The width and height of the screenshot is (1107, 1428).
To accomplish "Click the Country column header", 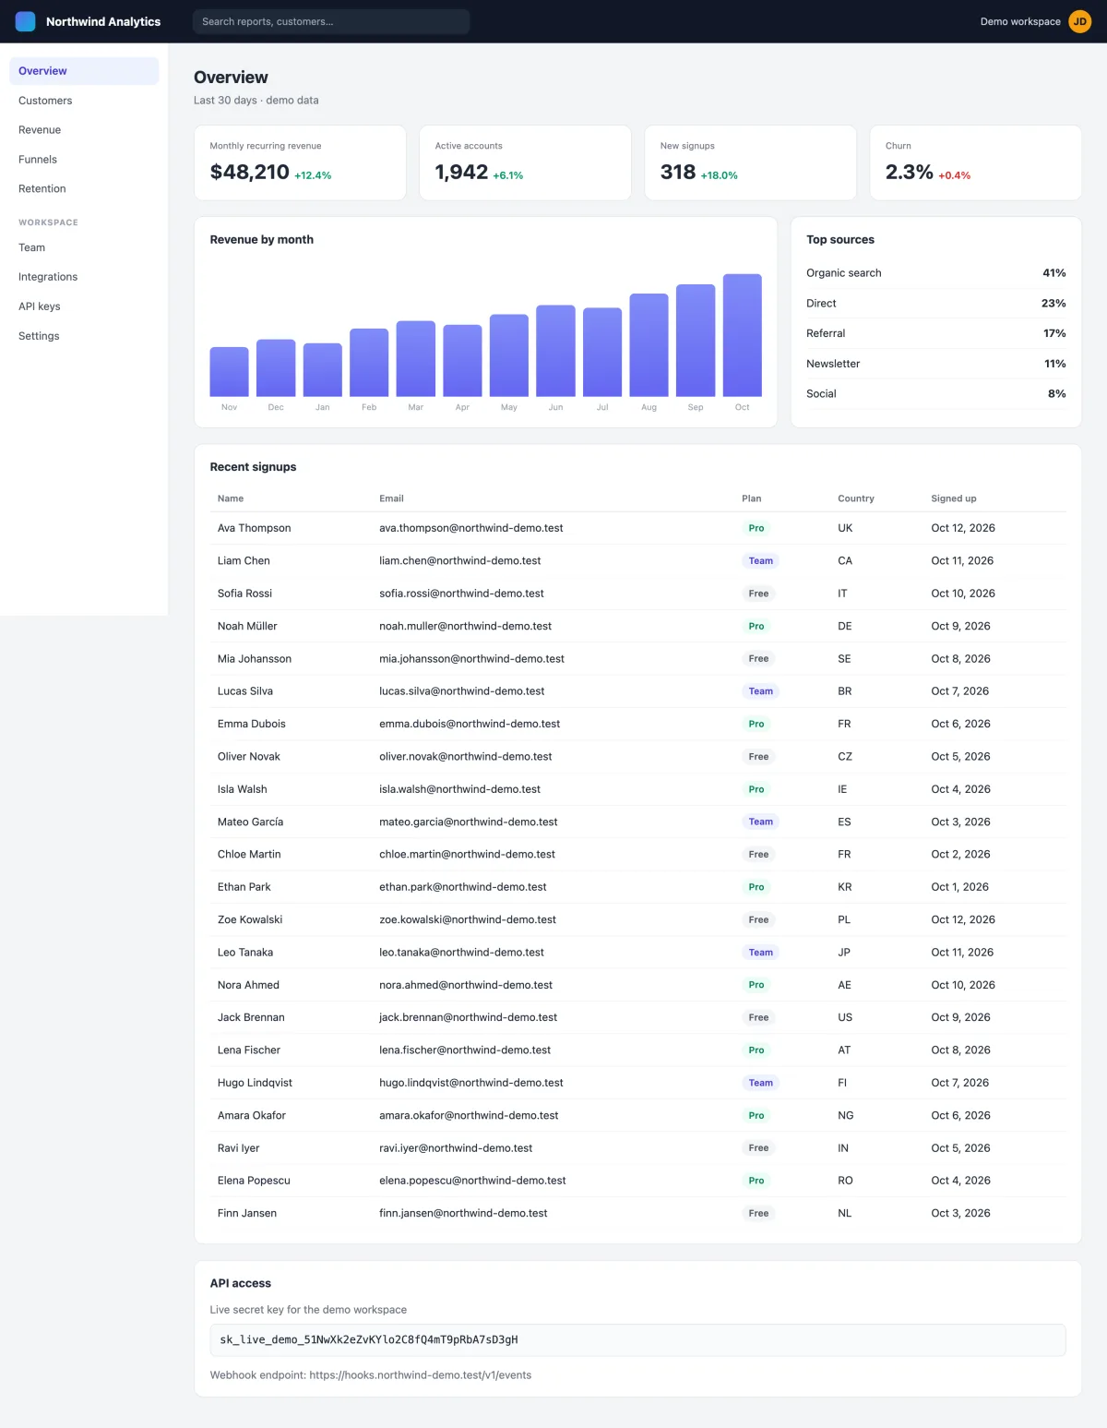I will [x=856, y=498].
